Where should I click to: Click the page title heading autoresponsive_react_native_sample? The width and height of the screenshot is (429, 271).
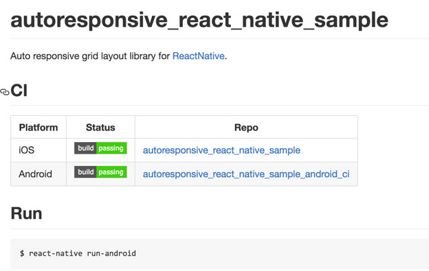click(x=199, y=20)
